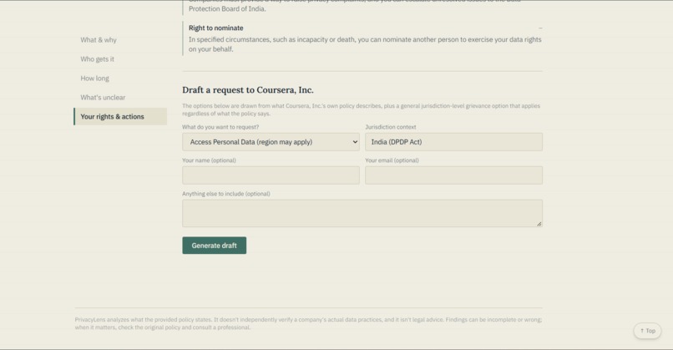Image resolution: width=673 pixels, height=350 pixels.
Task: Click the 'Anything else to include (optional)' label
Action: pos(226,194)
